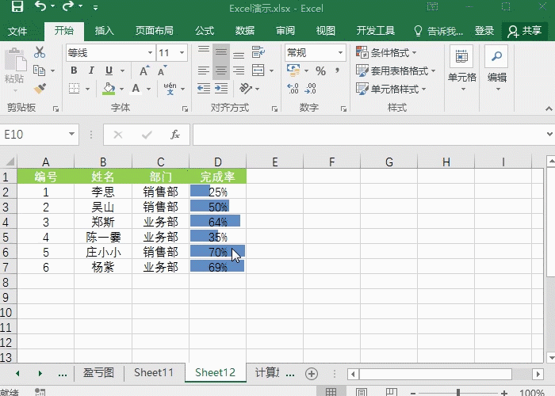The image size is (555, 396).
Task: Increase the cell indent
Action: [221, 89]
